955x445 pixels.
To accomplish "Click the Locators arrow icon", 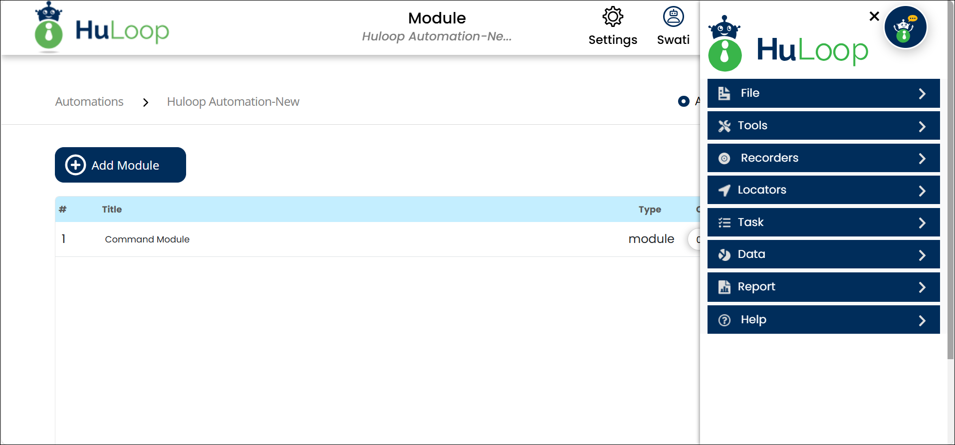I will (x=724, y=191).
